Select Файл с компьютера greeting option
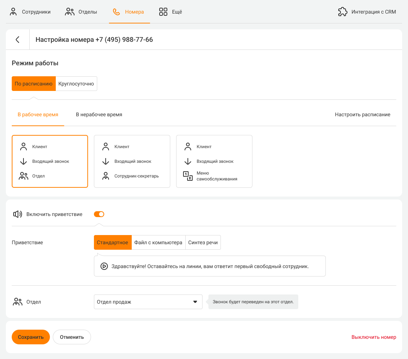This screenshot has width=408, height=359. [x=158, y=242]
